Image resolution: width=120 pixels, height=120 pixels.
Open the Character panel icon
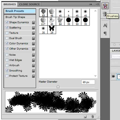[x=105, y=26]
